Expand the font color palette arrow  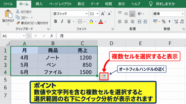click(x=105, y=22)
